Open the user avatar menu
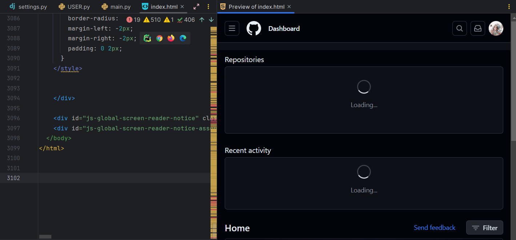This screenshot has height=240, width=516. 496,28
